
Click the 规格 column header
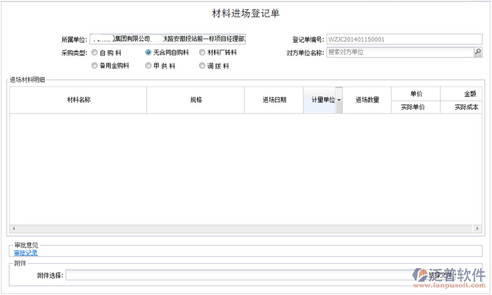196,100
